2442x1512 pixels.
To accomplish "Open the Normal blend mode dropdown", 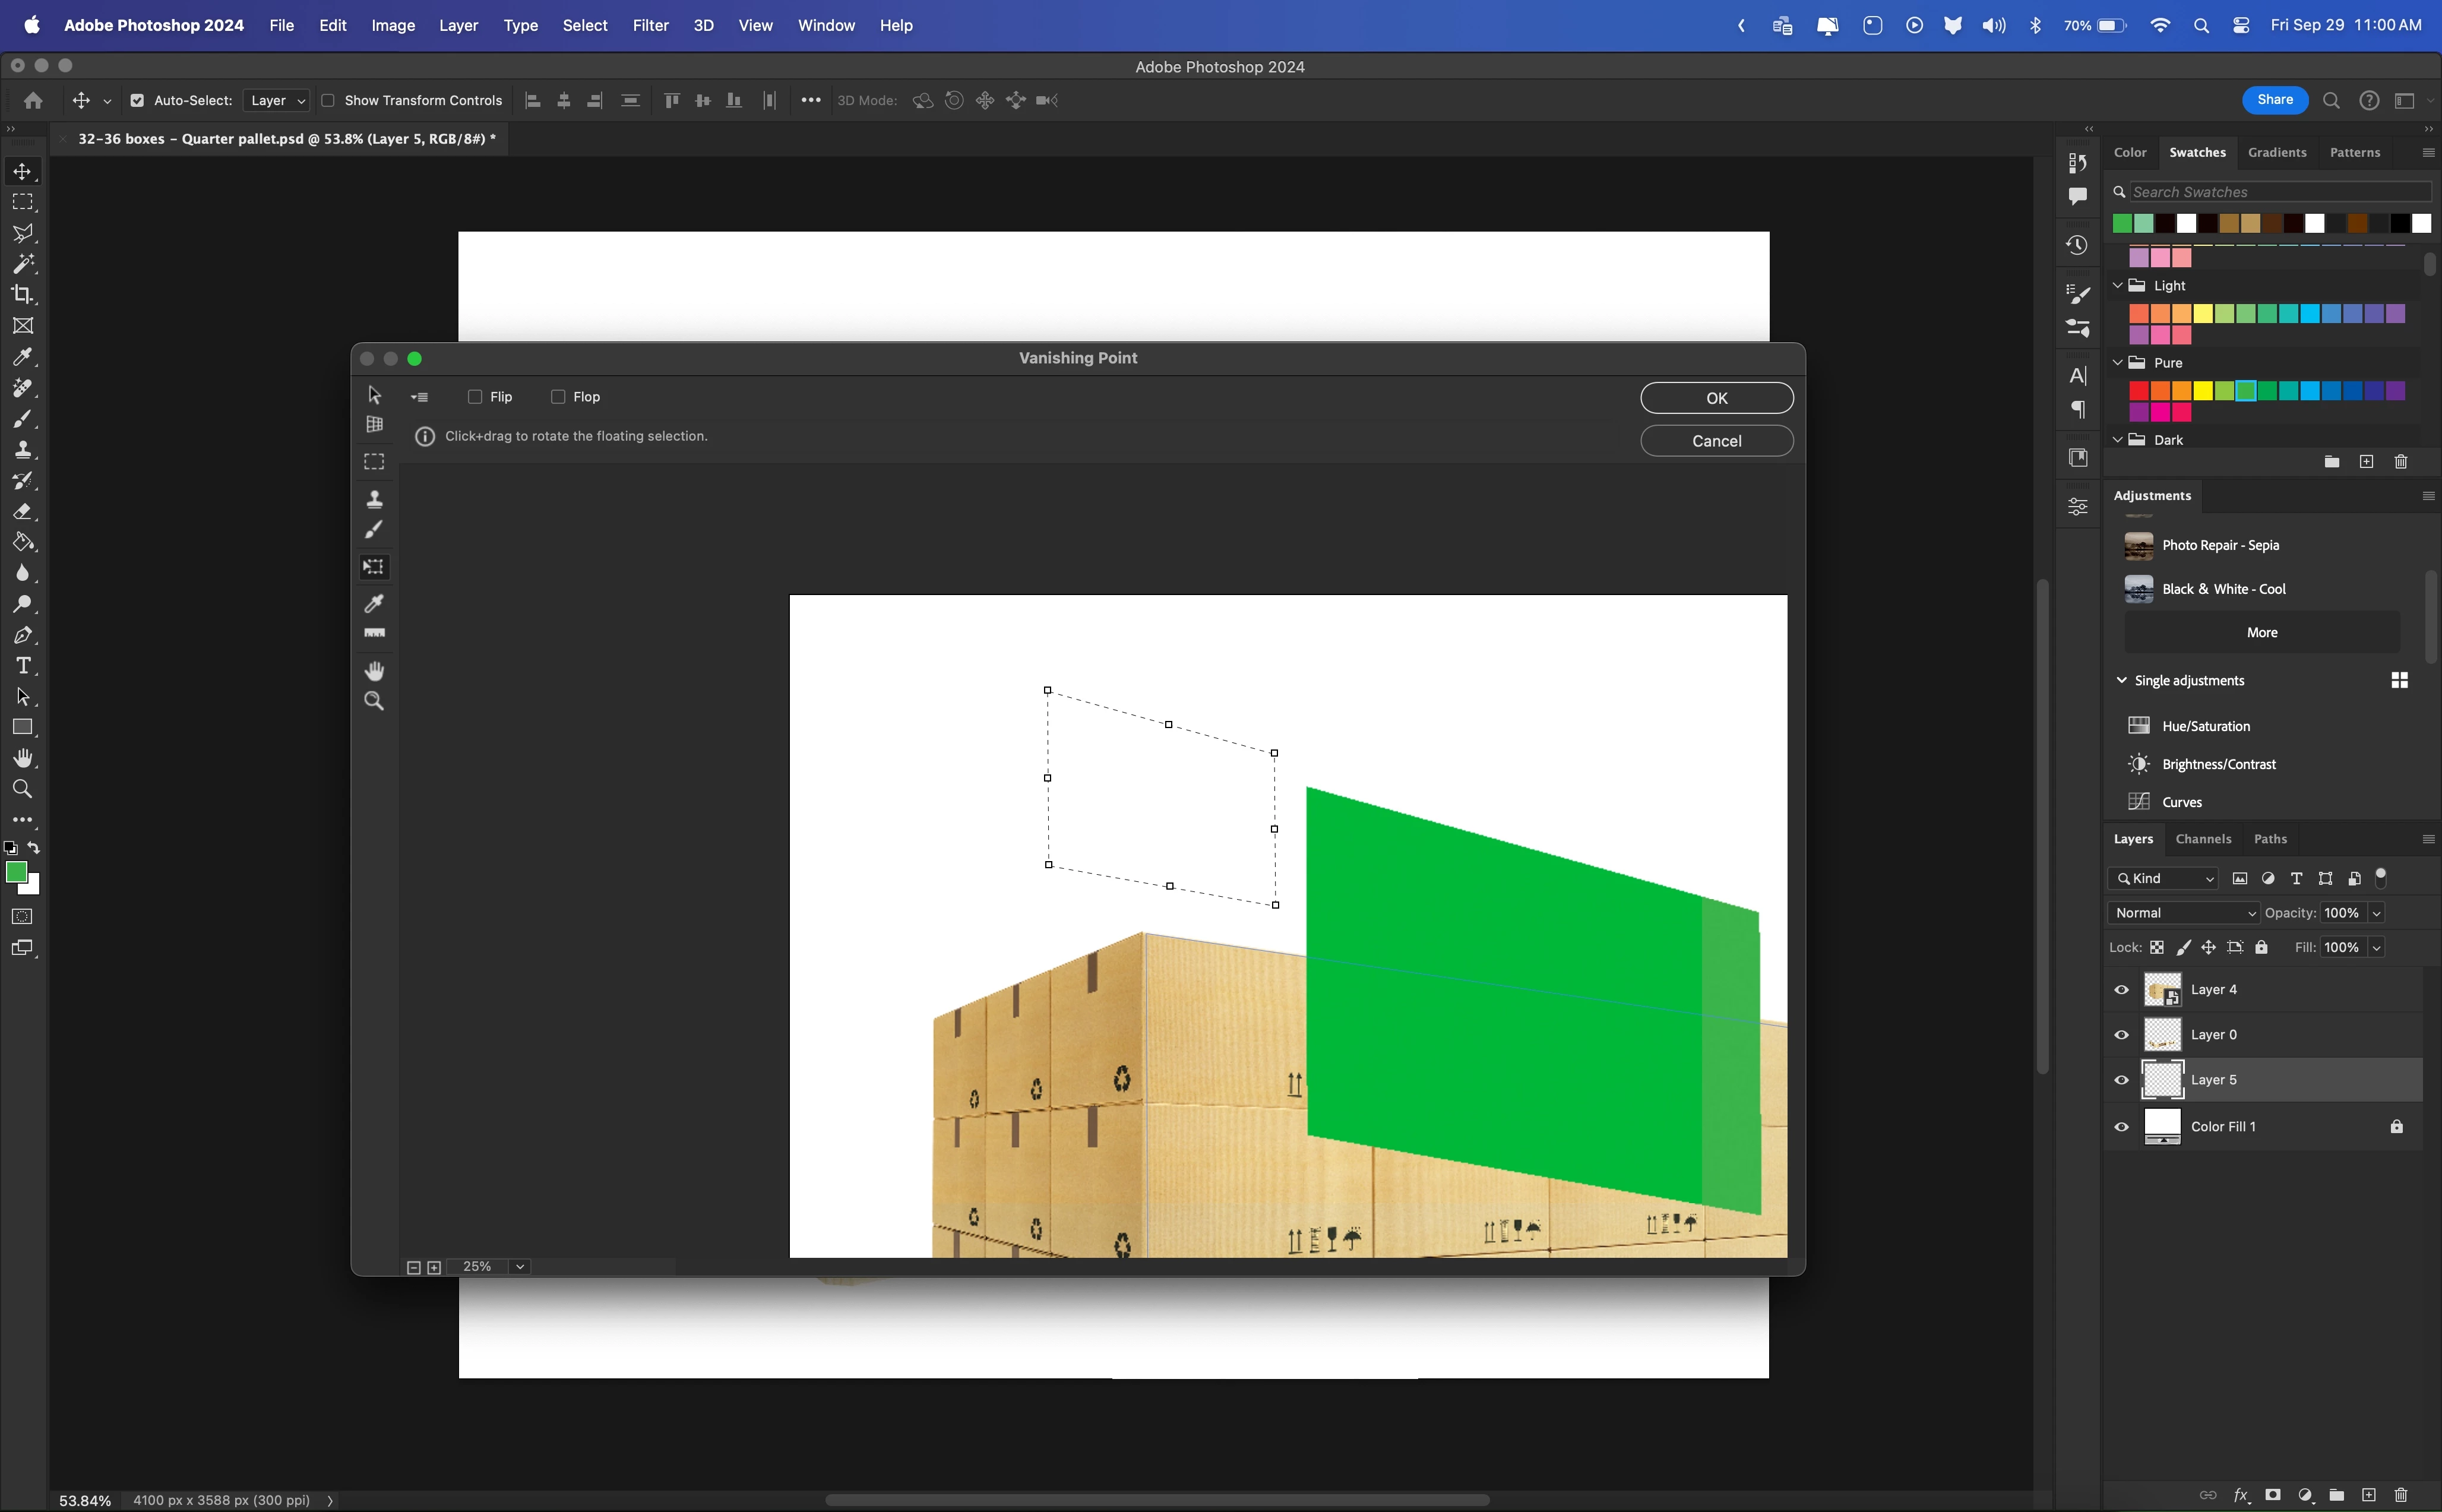I will pos(2184,913).
